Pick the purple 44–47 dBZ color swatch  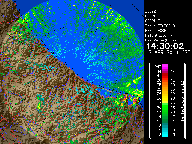click(165, 71)
